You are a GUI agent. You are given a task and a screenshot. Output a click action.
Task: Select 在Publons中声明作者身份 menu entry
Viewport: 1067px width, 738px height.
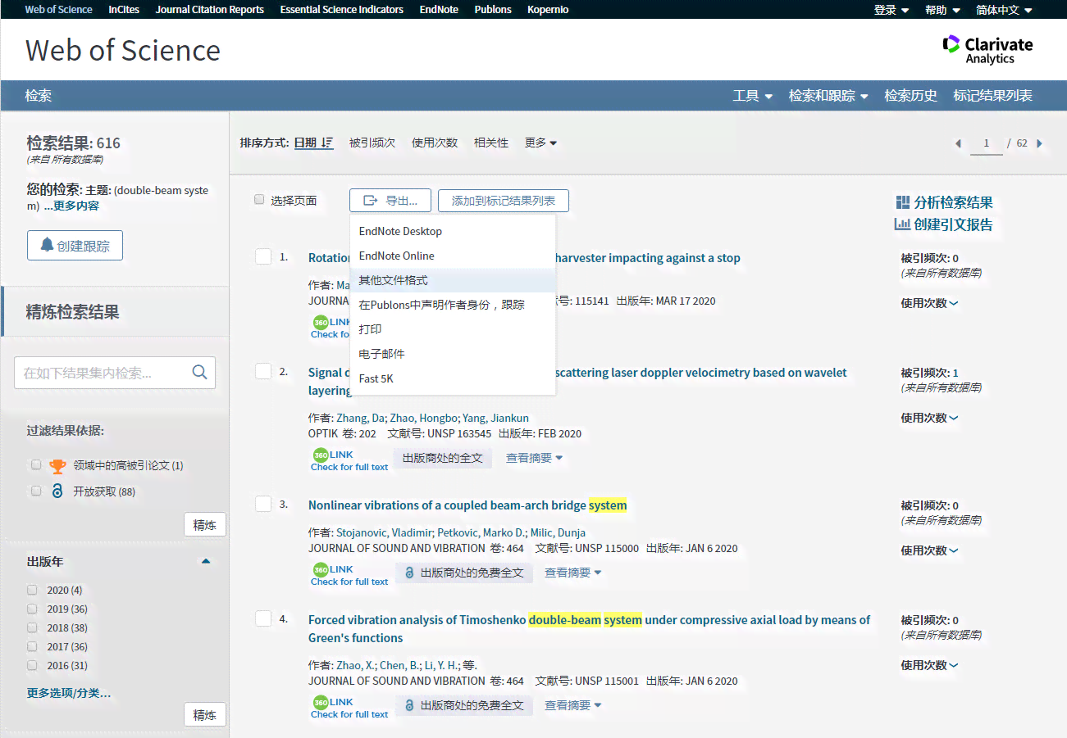tap(453, 305)
